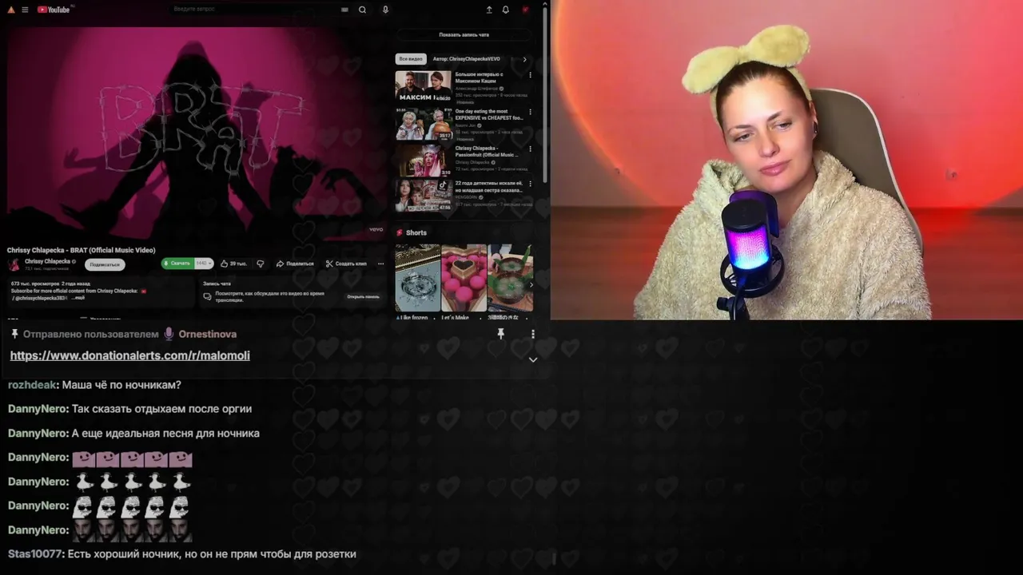This screenshot has height=575, width=1023.
Task: Collapse pinned message with chevron arrow
Action: pyautogui.click(x=533, y=359)
